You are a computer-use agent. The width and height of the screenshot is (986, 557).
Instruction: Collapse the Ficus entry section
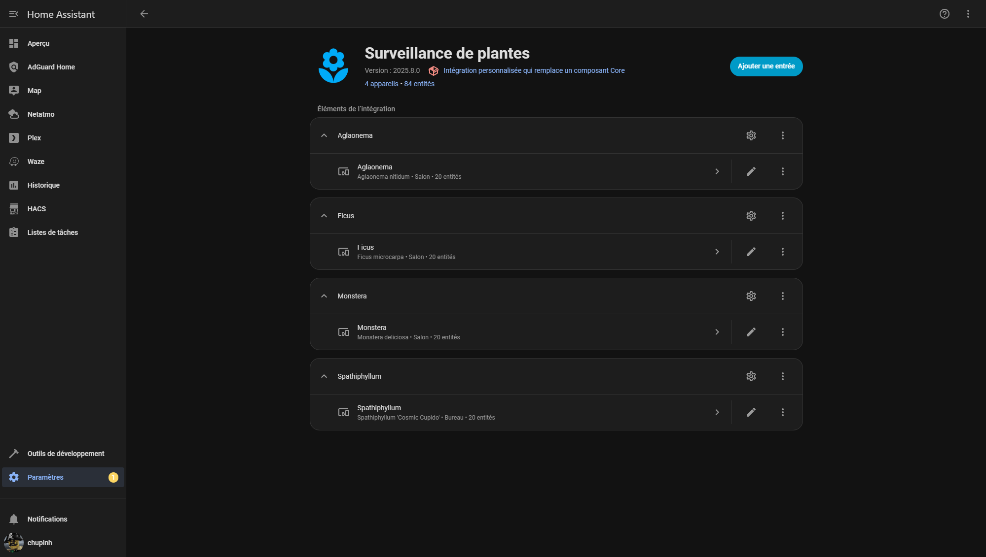pos(324,216)
